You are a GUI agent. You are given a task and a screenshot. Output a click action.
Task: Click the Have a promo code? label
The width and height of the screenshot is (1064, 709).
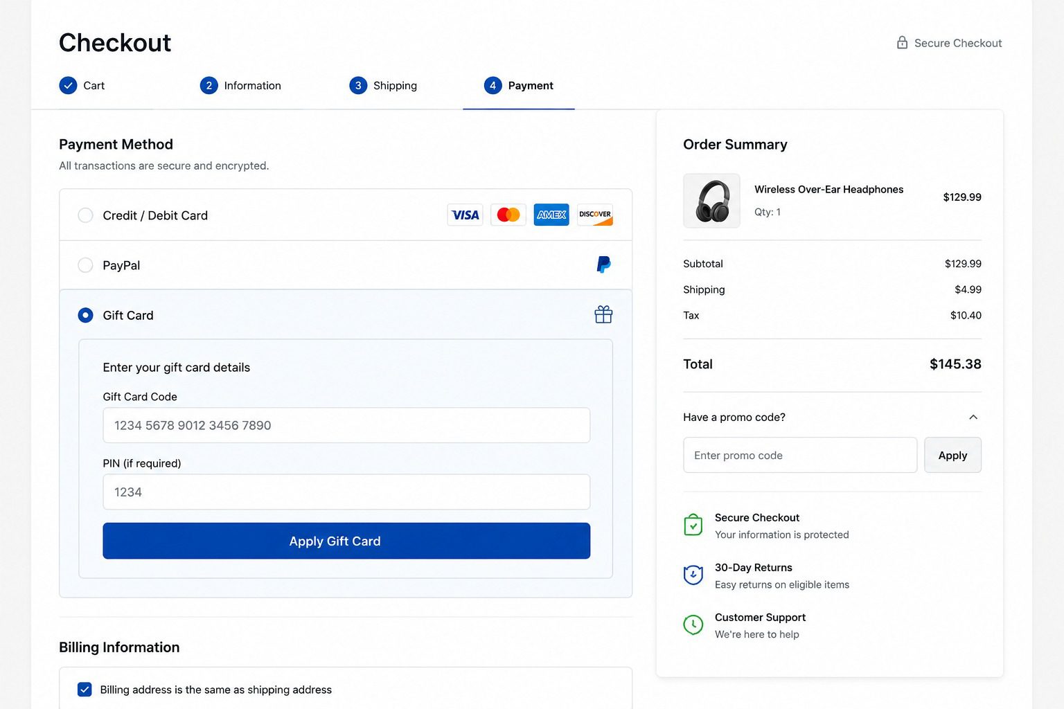pyautogui.click(x=734, y=417)
